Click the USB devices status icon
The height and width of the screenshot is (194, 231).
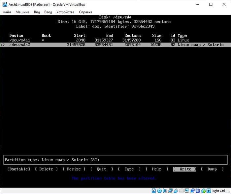pos(176,191)
